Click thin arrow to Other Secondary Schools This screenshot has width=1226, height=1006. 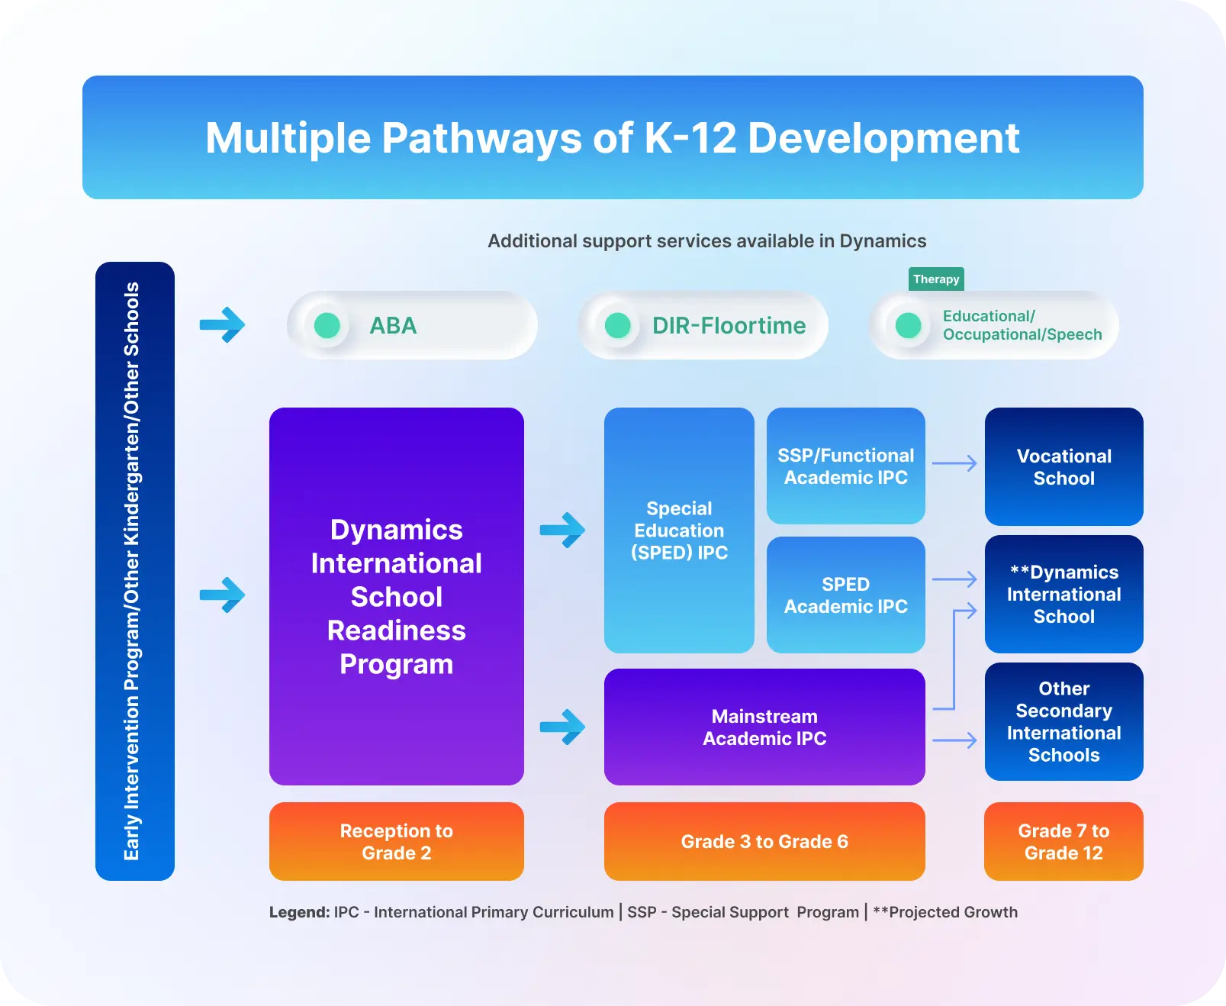pyautogui.click(x=954, y=740)
